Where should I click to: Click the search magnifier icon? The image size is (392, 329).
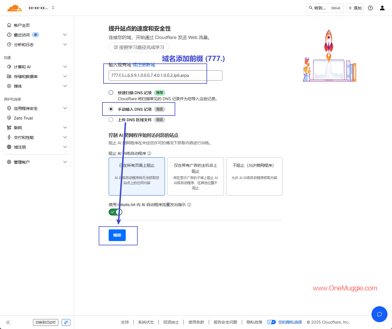pos(311,8)
